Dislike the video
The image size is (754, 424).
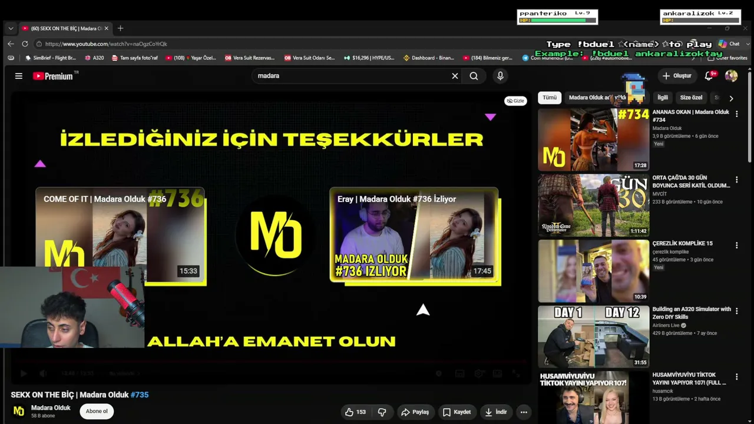382,412
